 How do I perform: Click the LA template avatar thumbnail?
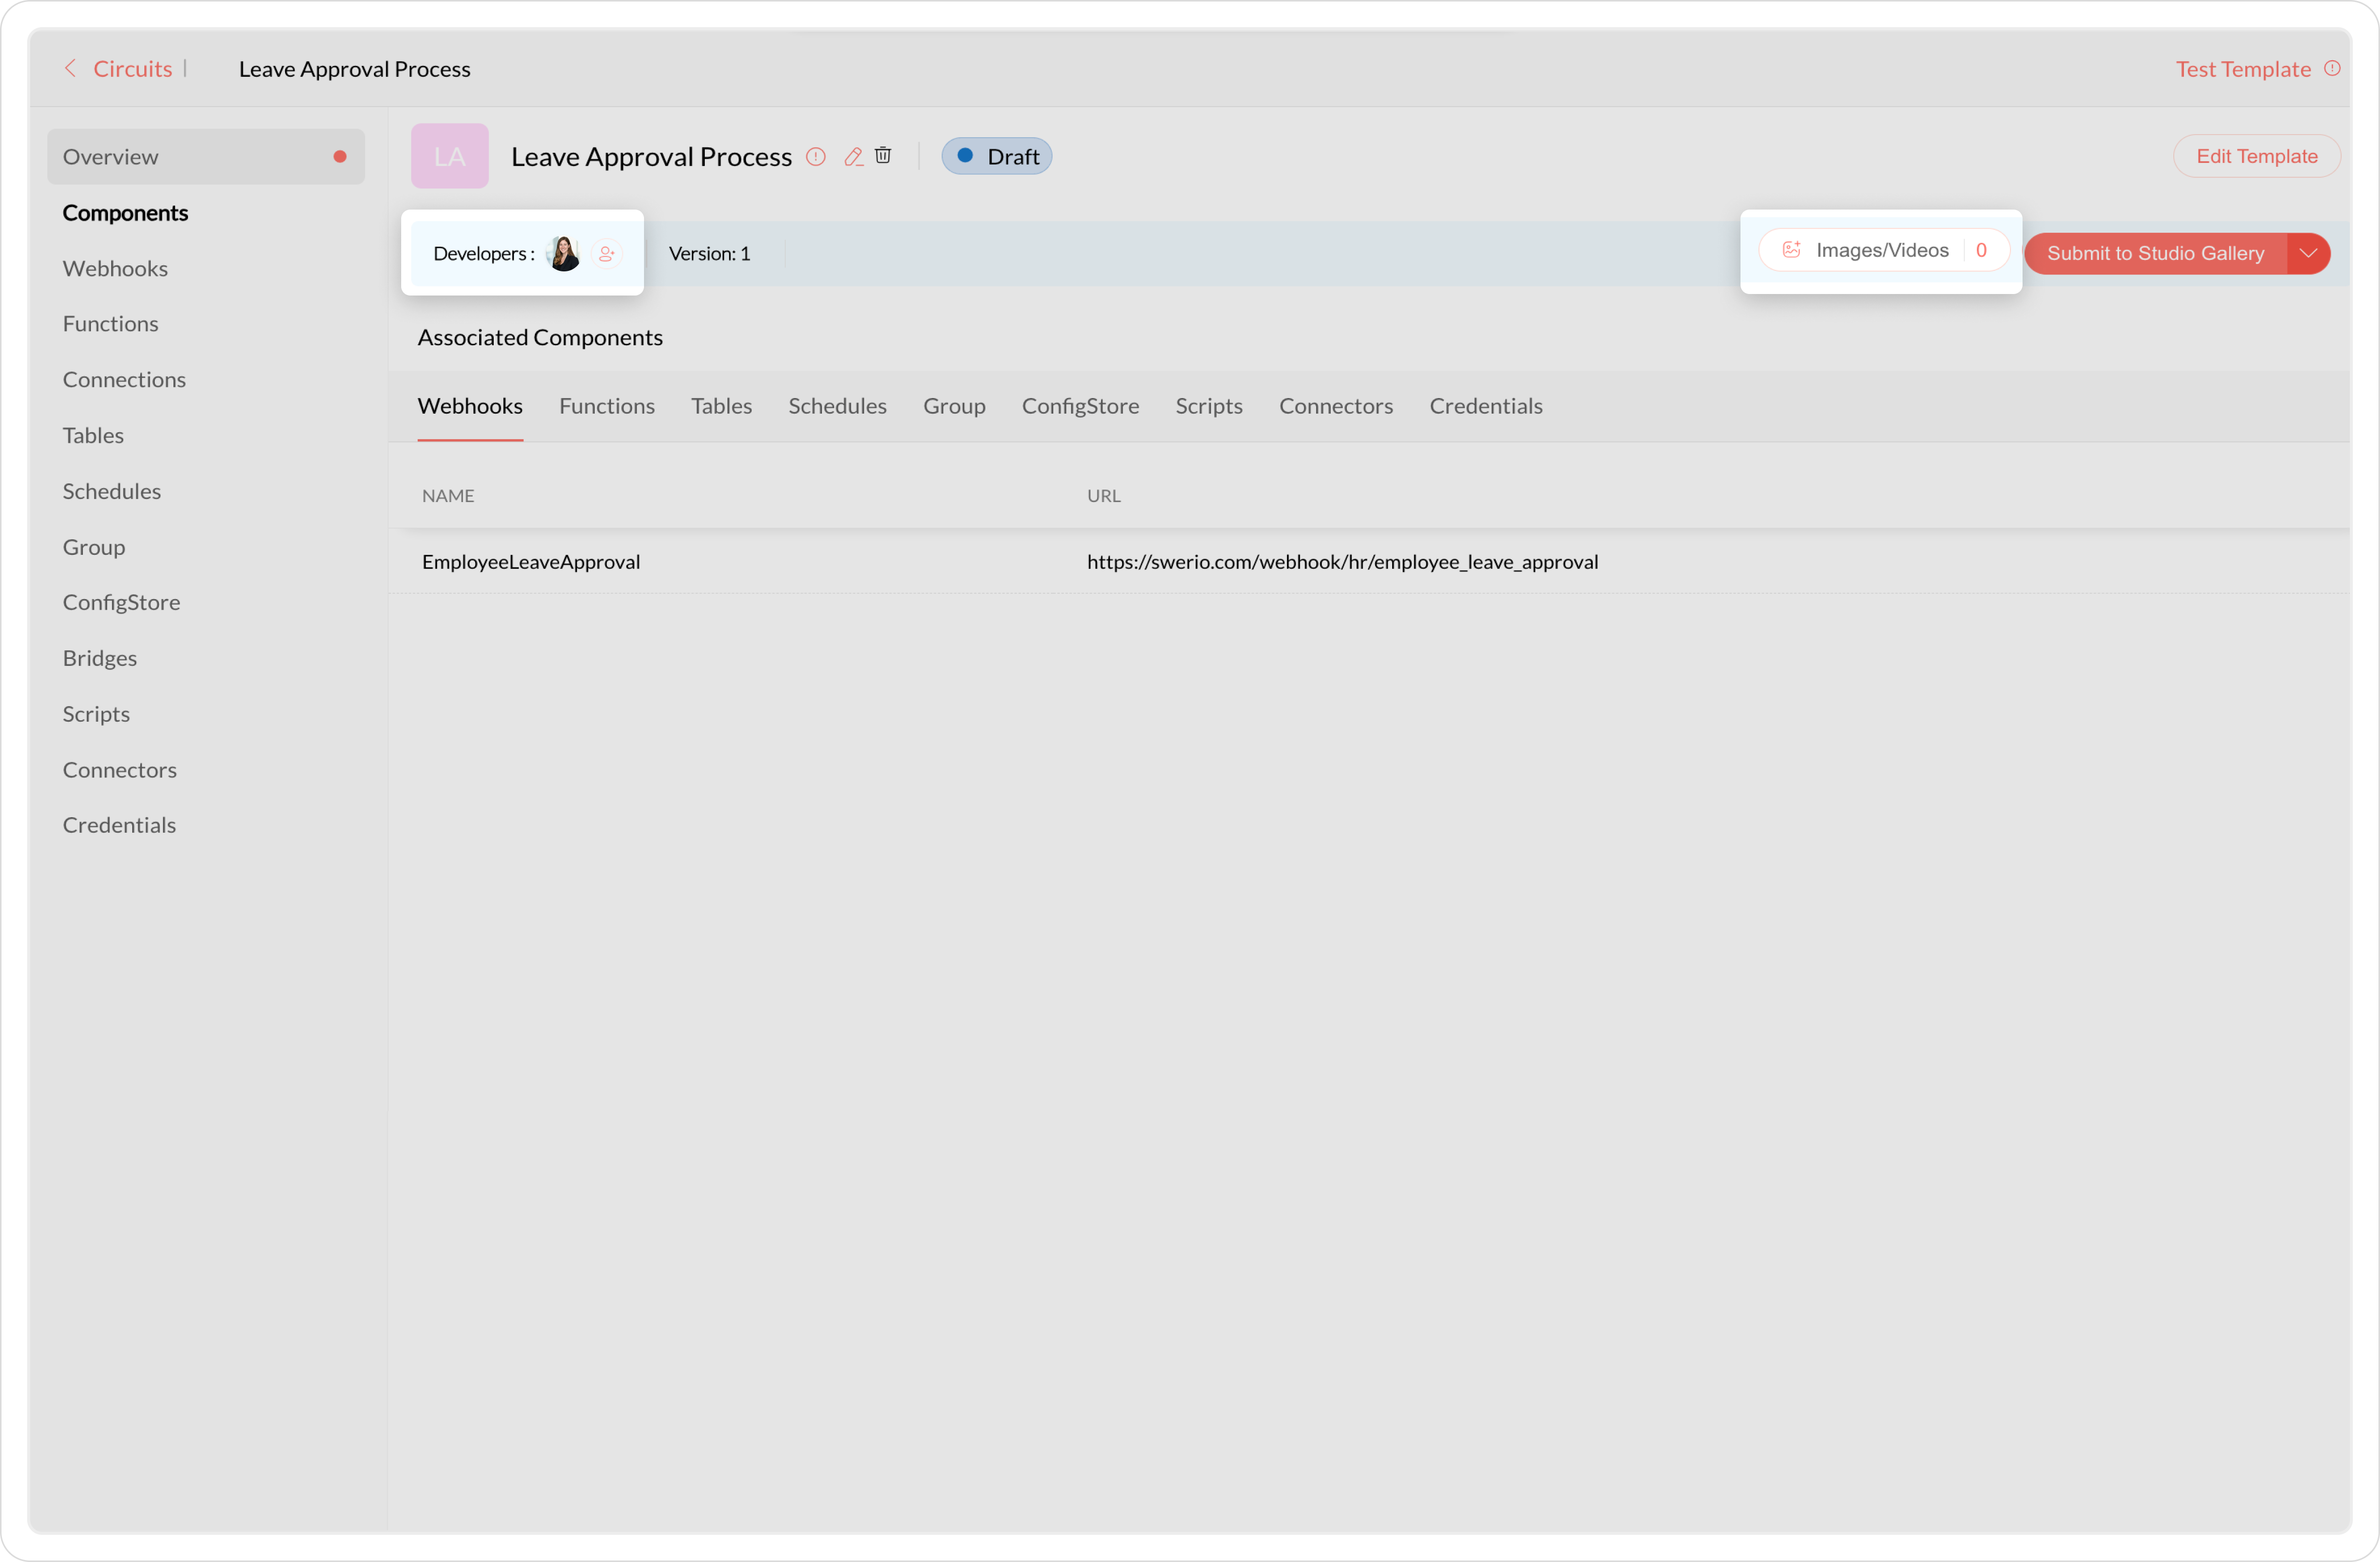(x=449, y=156)
